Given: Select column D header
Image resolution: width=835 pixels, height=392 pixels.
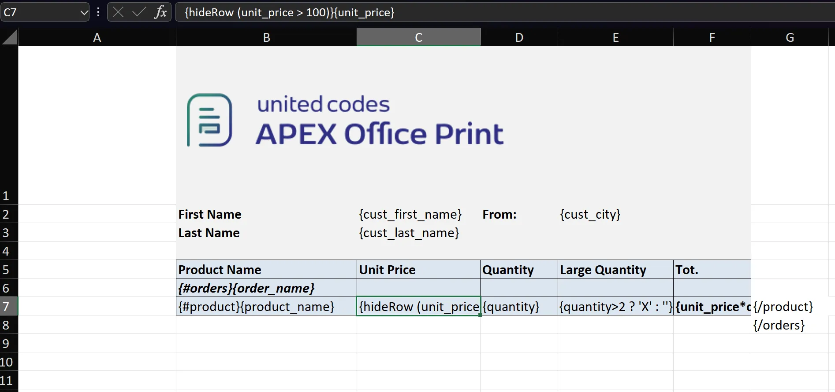Looking at the screenshot, I should click(x=519, y=37).
